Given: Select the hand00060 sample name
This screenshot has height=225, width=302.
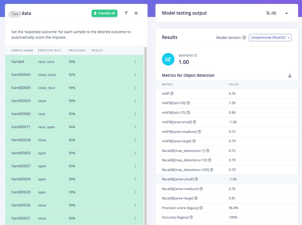Looking at the screenshot, I should pyautogui.click(x=21, y=114).
